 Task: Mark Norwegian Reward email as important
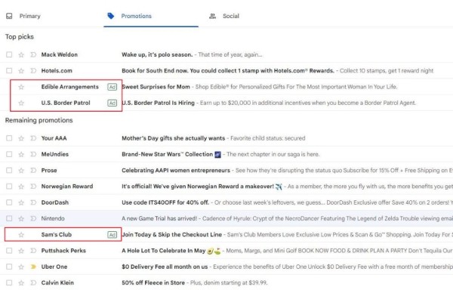pos(33,187)
